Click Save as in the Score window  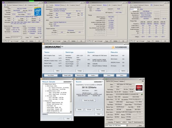point(99,109)
